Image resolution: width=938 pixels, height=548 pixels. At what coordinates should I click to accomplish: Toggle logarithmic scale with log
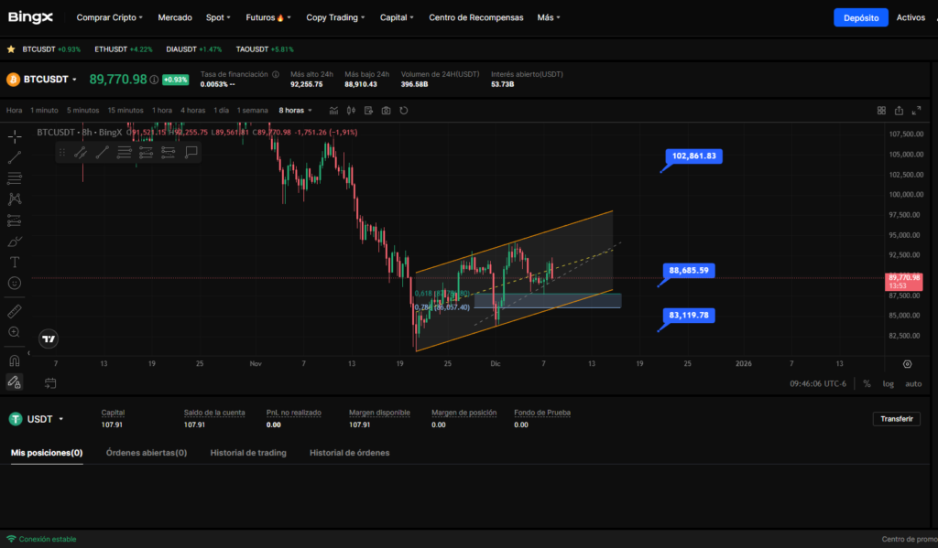click(x=888, y=383)
